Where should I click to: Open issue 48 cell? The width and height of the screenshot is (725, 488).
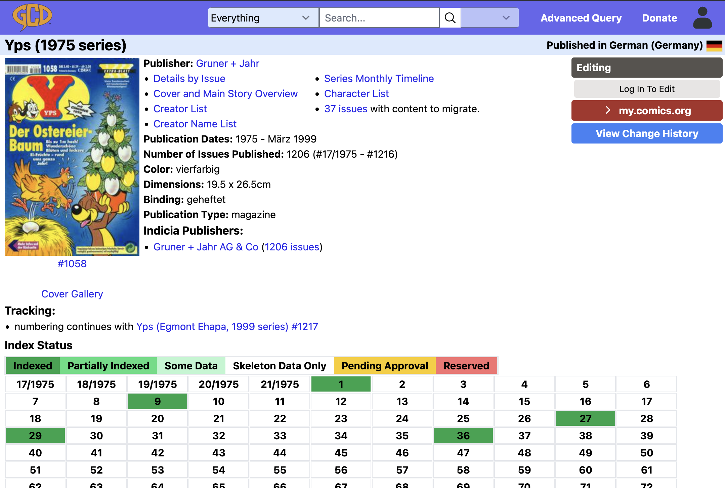524,453
